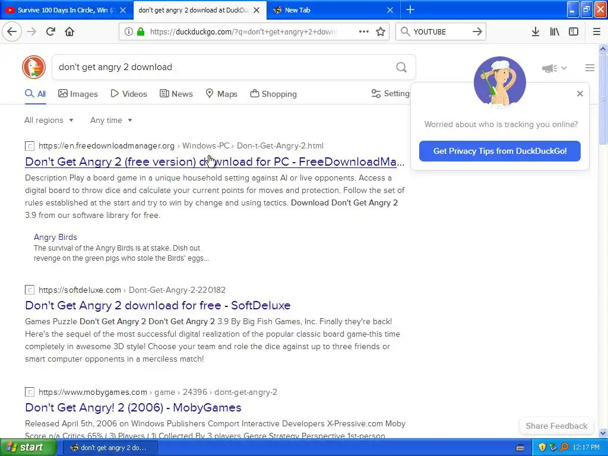Expand the megaphone announcements dropdown

click(x=555, y=68)
